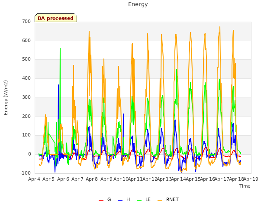This screenshot has height=208, width=277.
Task: Click the BA_processed annotation label
Action: point(56,18)
